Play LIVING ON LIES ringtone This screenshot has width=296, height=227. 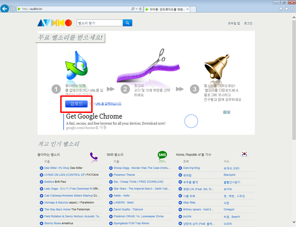pyautogui.click(x=41, y=175)
